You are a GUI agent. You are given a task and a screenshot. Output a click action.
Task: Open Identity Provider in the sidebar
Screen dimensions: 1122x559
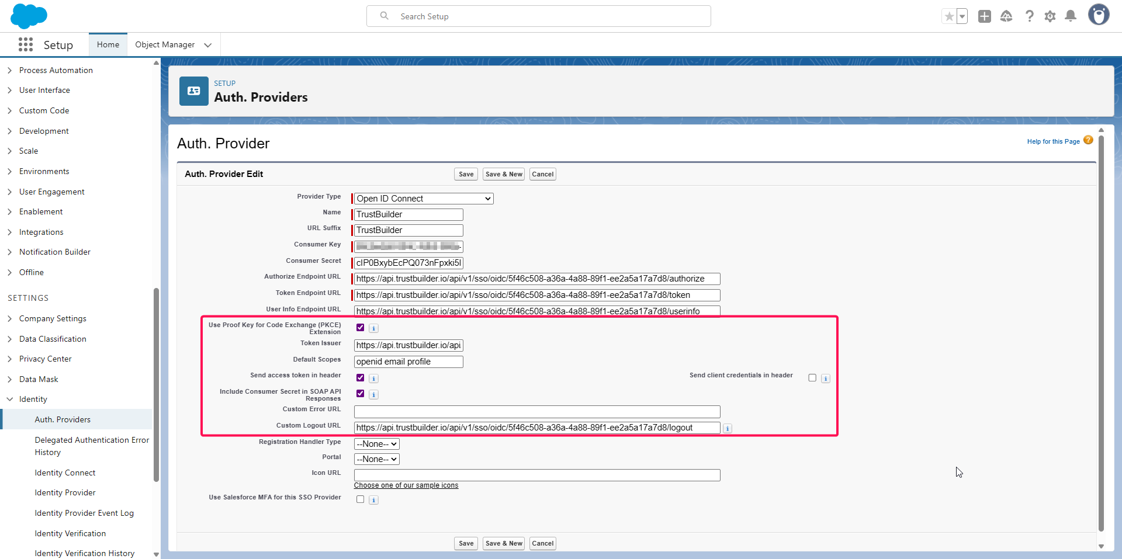point(65,492)
